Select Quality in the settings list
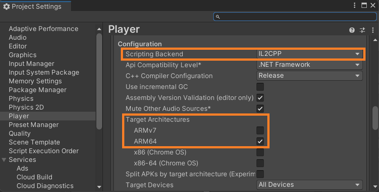Viewport: 379px width, 192px height. (x=20, y=134)
